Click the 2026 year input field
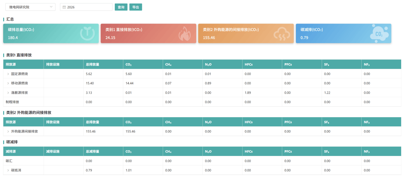 pos(86,7)
